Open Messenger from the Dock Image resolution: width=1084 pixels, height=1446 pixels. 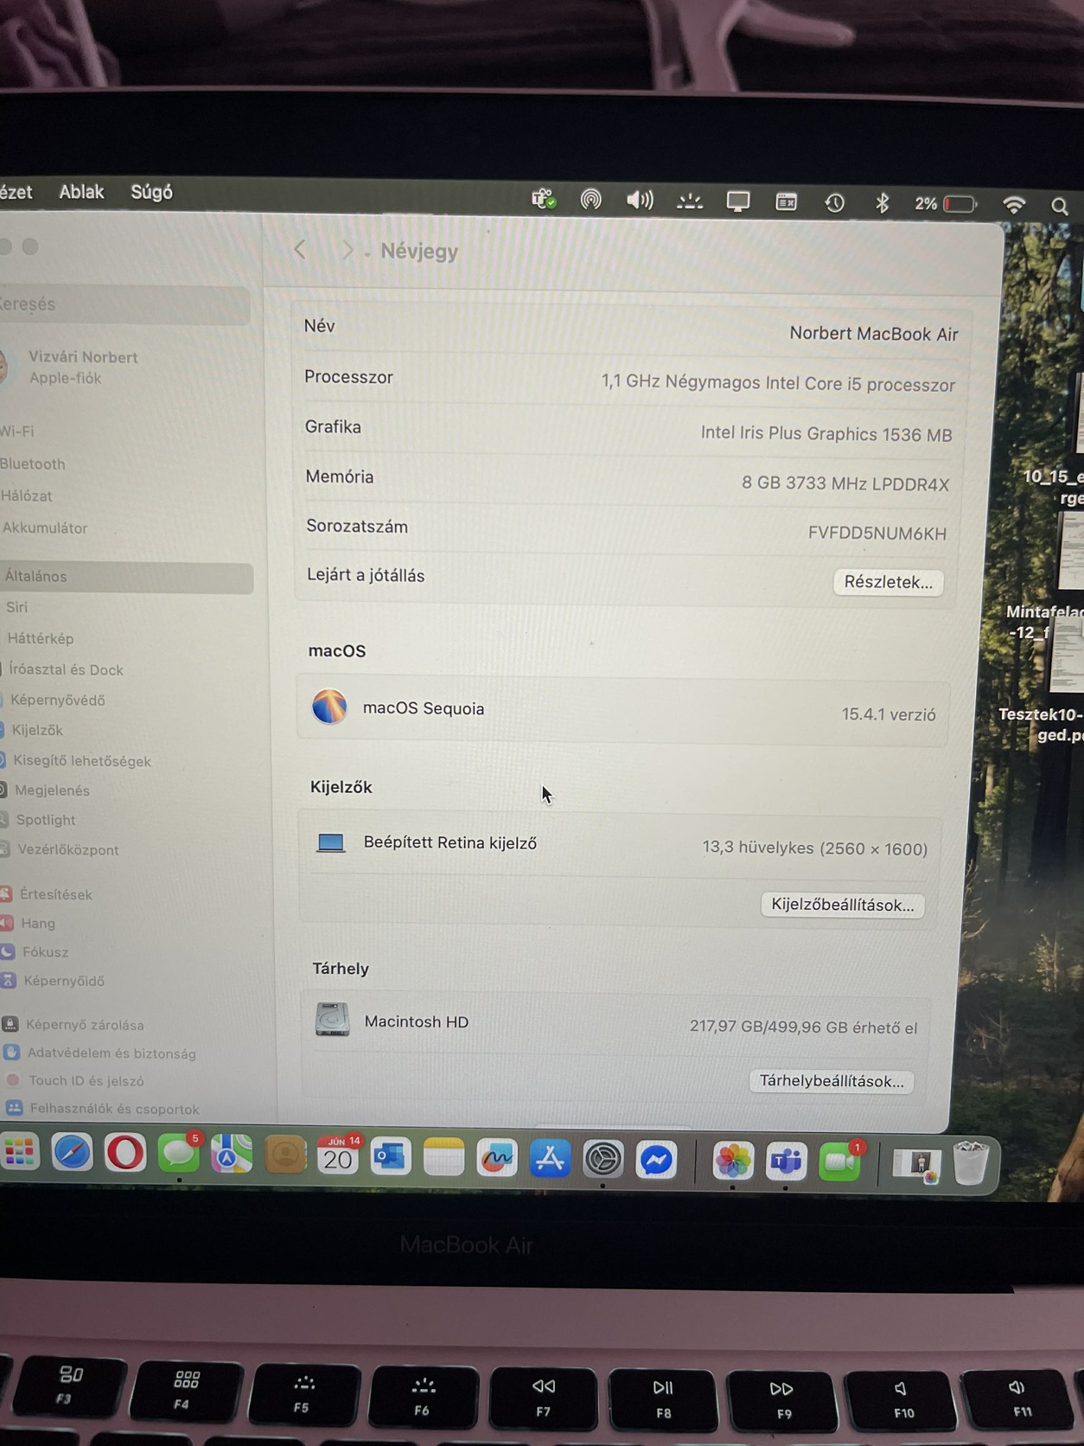click(x=656, y=1161)
